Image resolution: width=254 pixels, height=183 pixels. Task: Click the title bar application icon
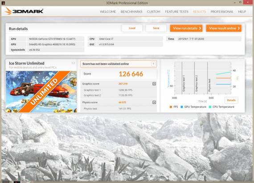3,3
